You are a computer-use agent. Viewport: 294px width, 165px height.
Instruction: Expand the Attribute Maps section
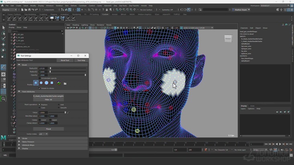(19, 145)
